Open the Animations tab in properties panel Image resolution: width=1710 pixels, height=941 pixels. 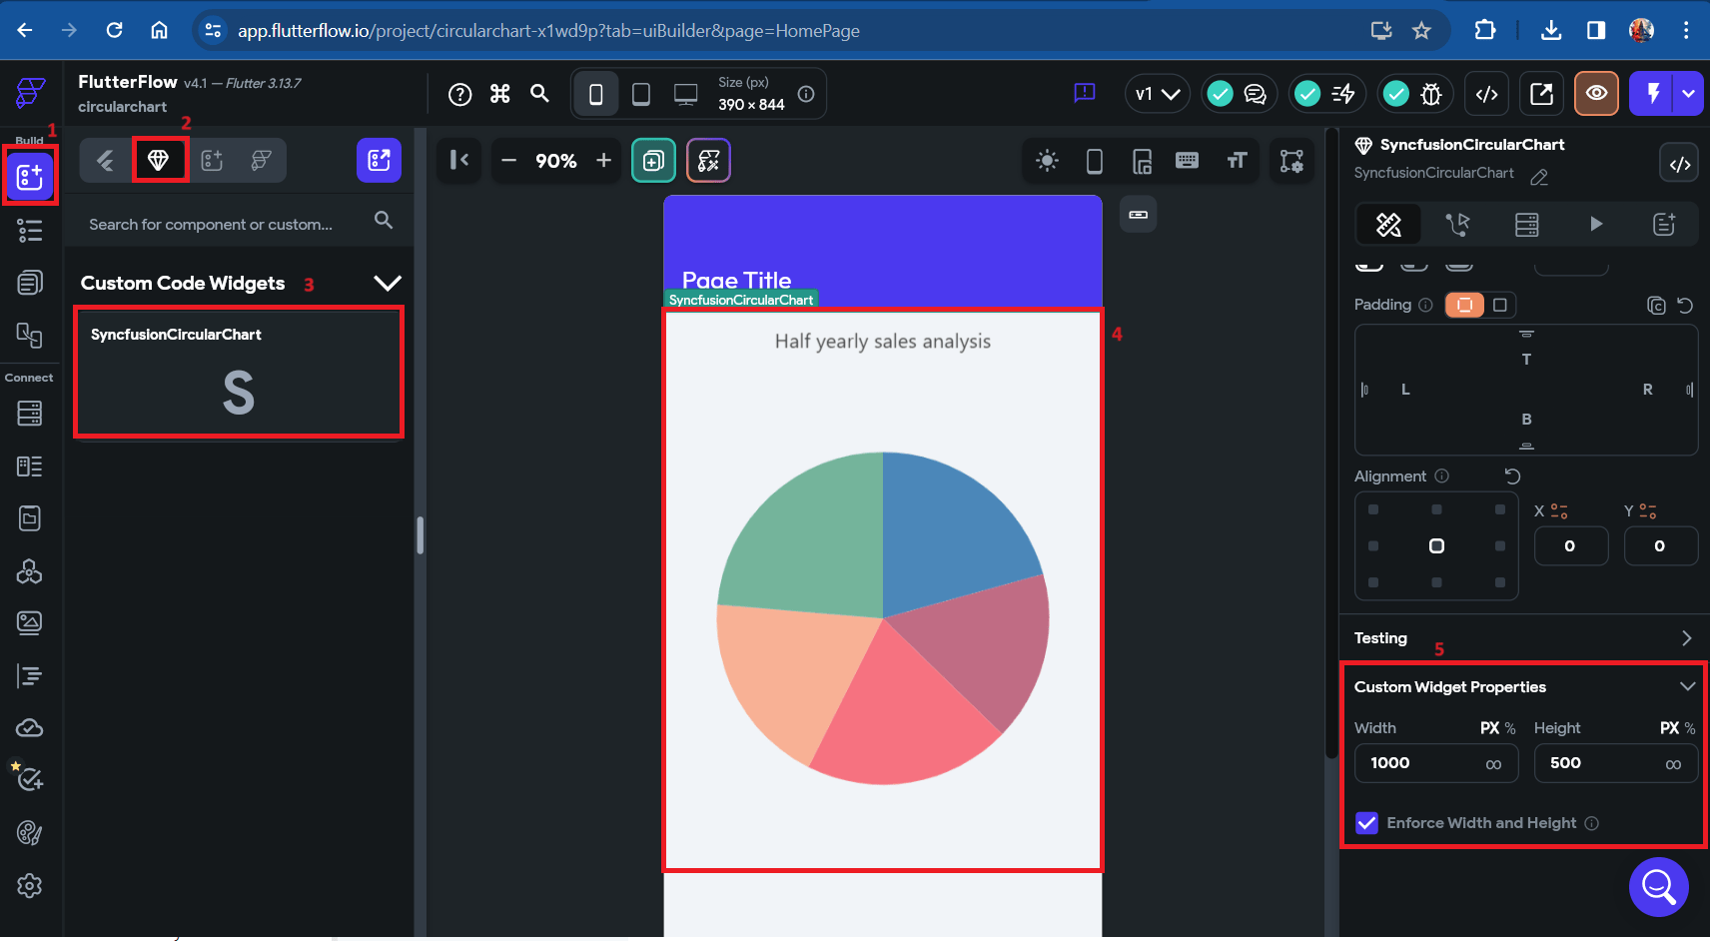point(1596,225)
